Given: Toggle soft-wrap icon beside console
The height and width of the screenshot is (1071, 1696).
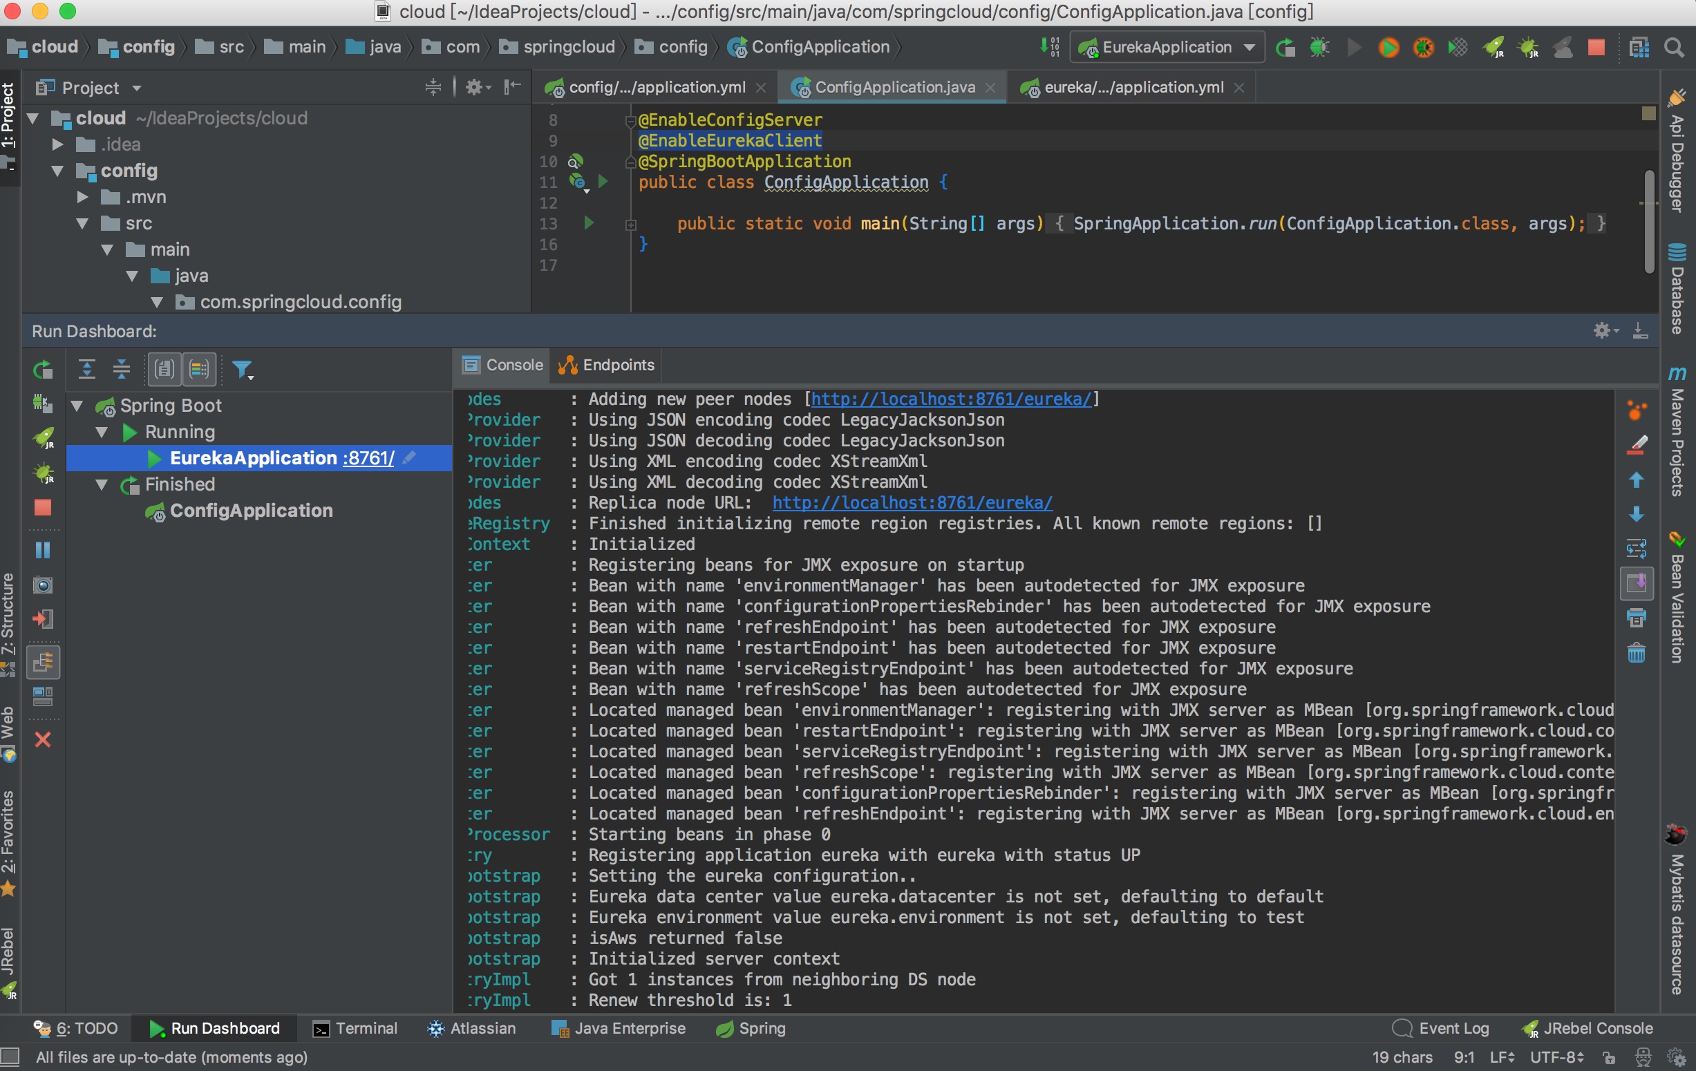Looking at the screenshot, I should click(x=1636, y=548).
